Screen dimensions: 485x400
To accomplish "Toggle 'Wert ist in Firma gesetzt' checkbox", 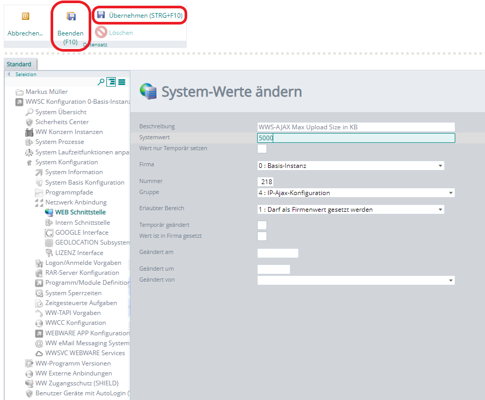I will (262, 236).
